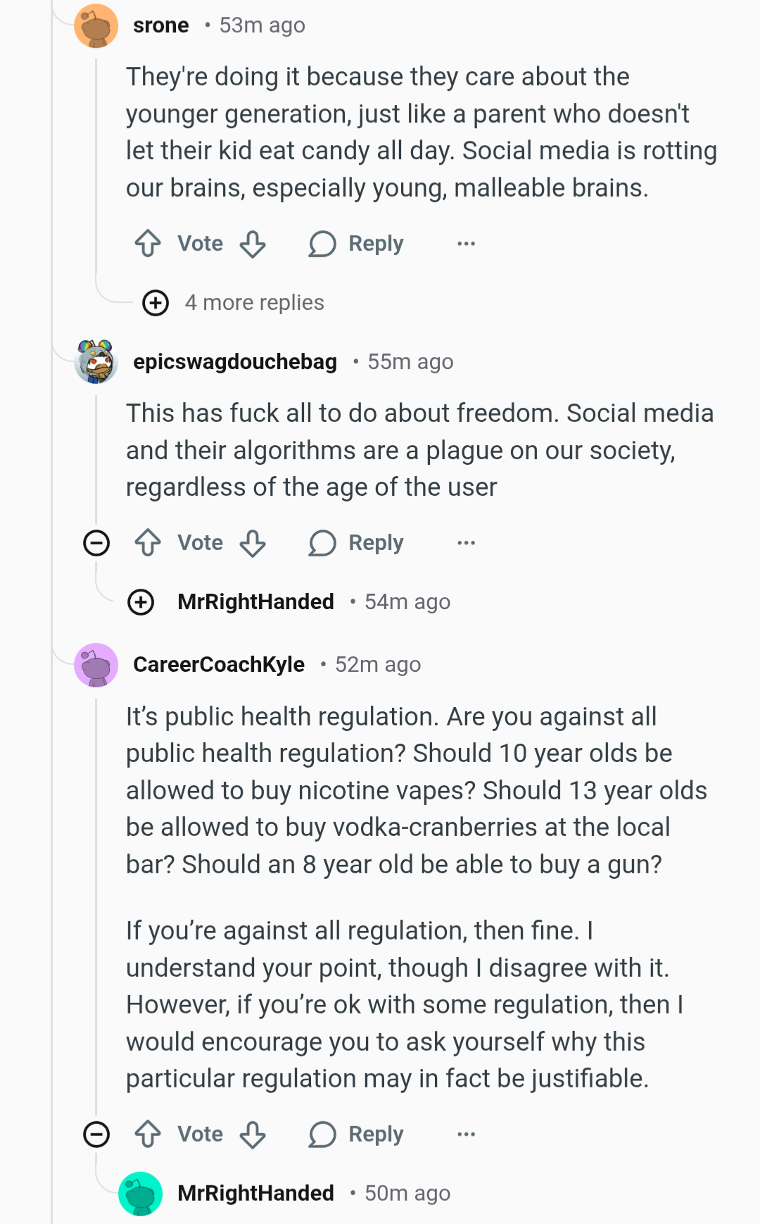Collapse epicswagdouchebag's comment thread

96,543
